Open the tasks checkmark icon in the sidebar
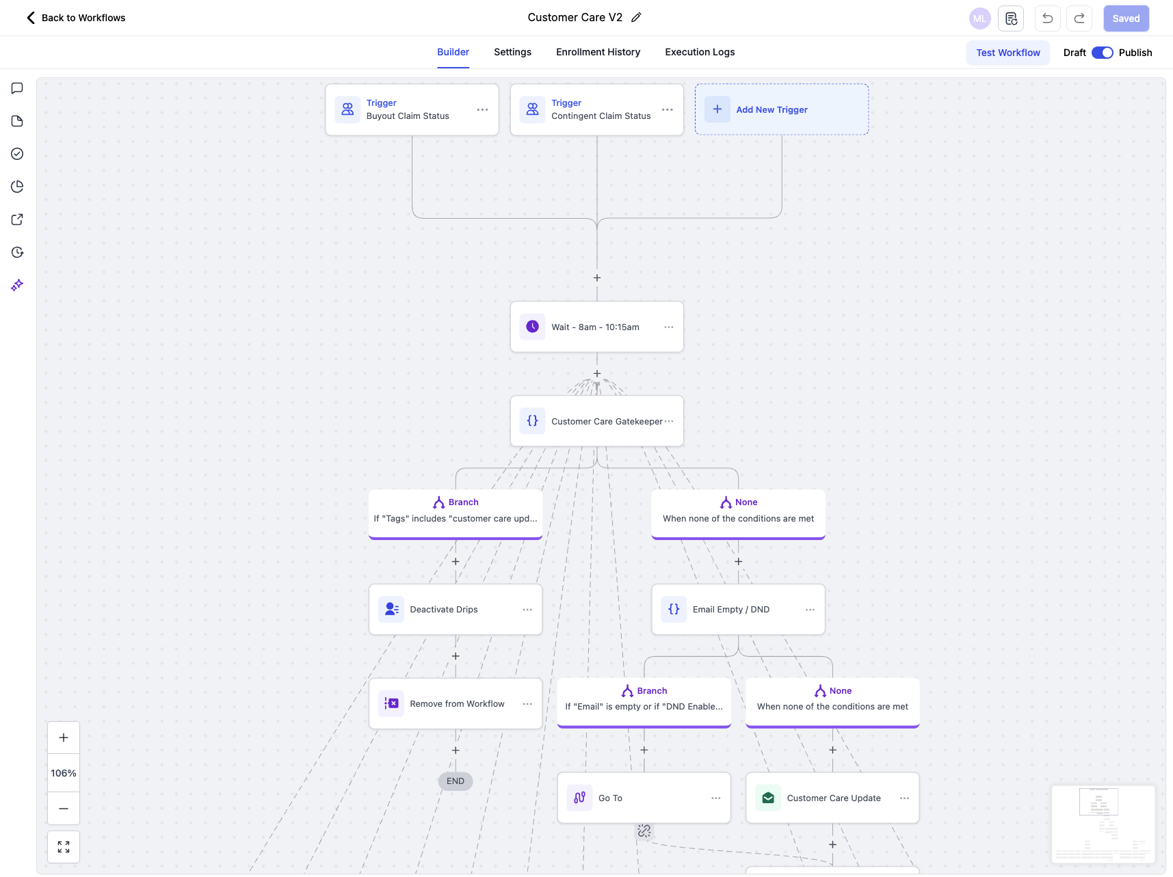1173x877 pixels. pyautogui.click(x=16, y=154)
